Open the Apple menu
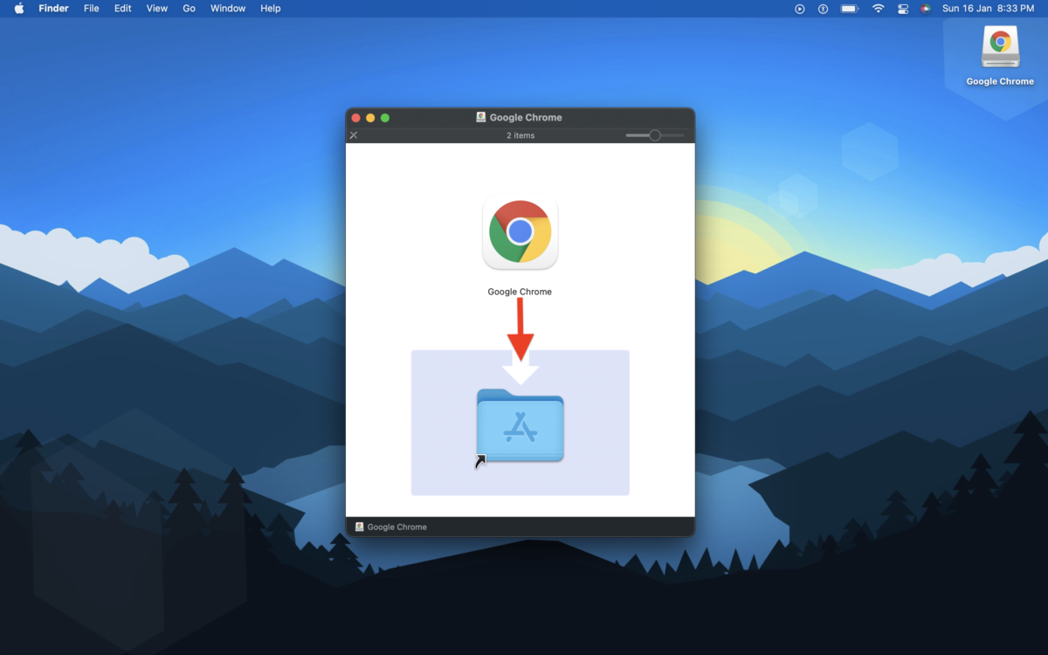1048x655 pixels. (x=17, y=9)
